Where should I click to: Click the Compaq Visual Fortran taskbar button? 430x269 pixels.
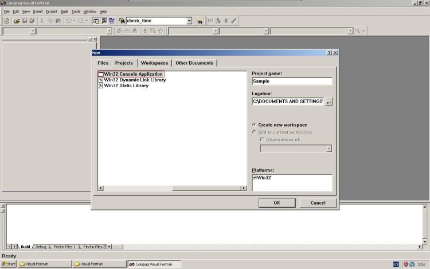pyautogui.click(x=154, y=264)
